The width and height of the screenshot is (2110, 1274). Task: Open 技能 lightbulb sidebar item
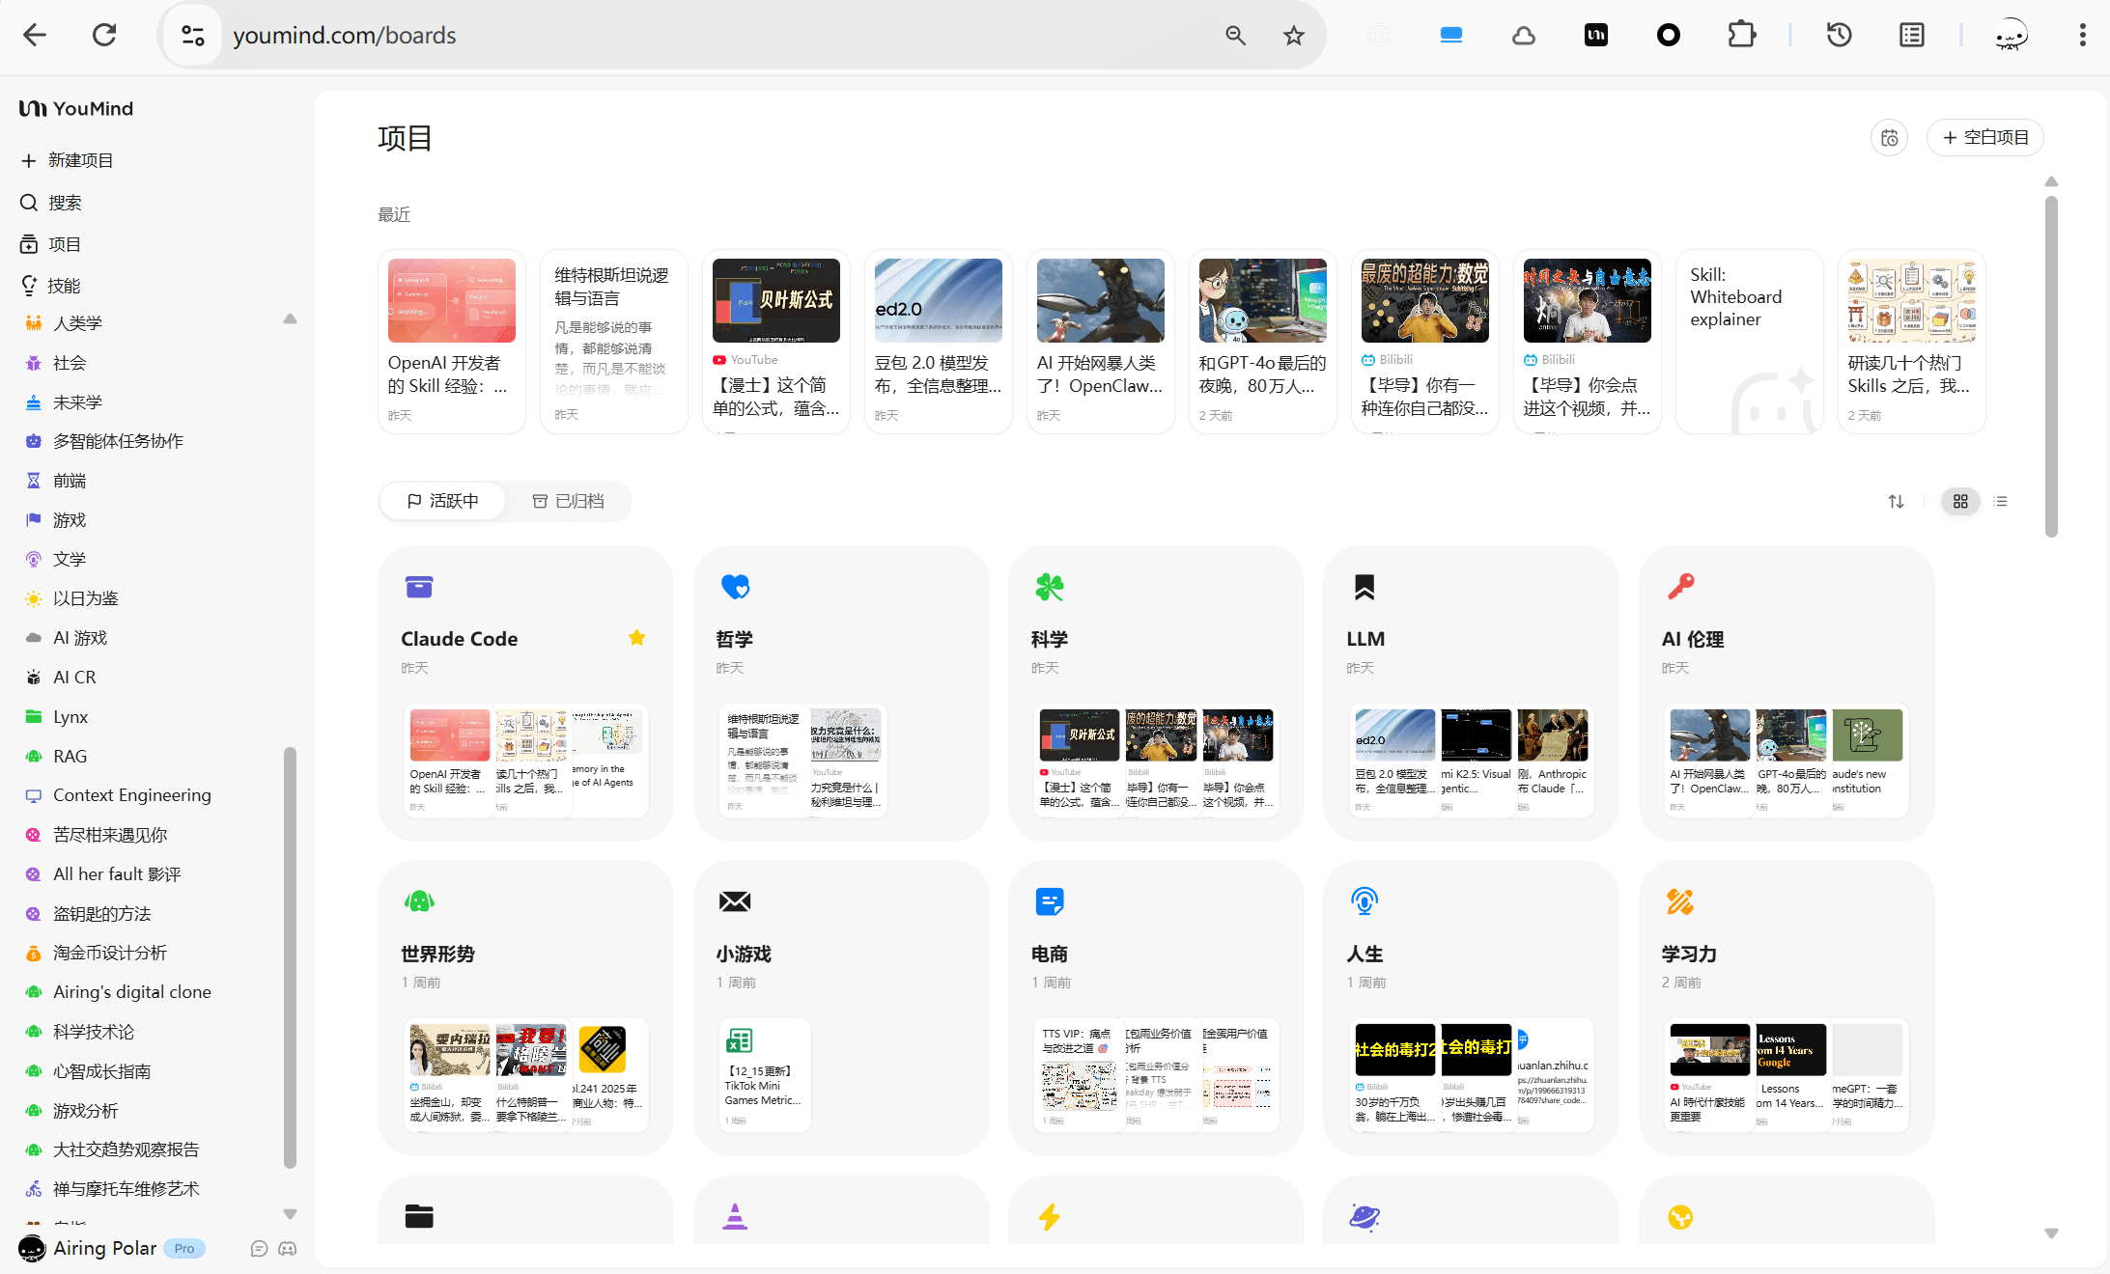point(64,286)
